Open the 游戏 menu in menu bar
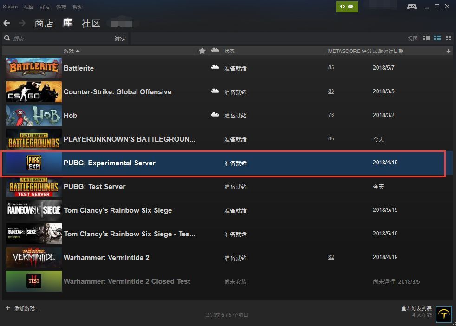This screenshot has height=326, width=456. [x=61, y=7]
